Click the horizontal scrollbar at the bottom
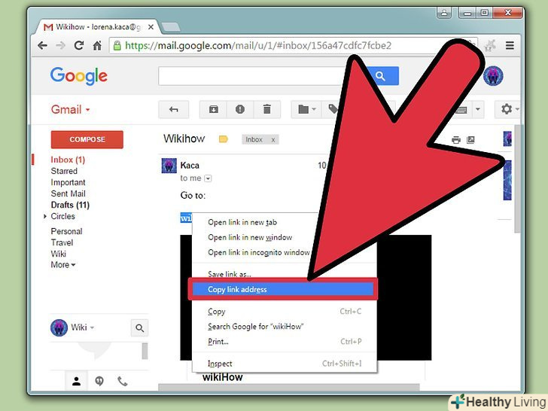 coord(289,387)
